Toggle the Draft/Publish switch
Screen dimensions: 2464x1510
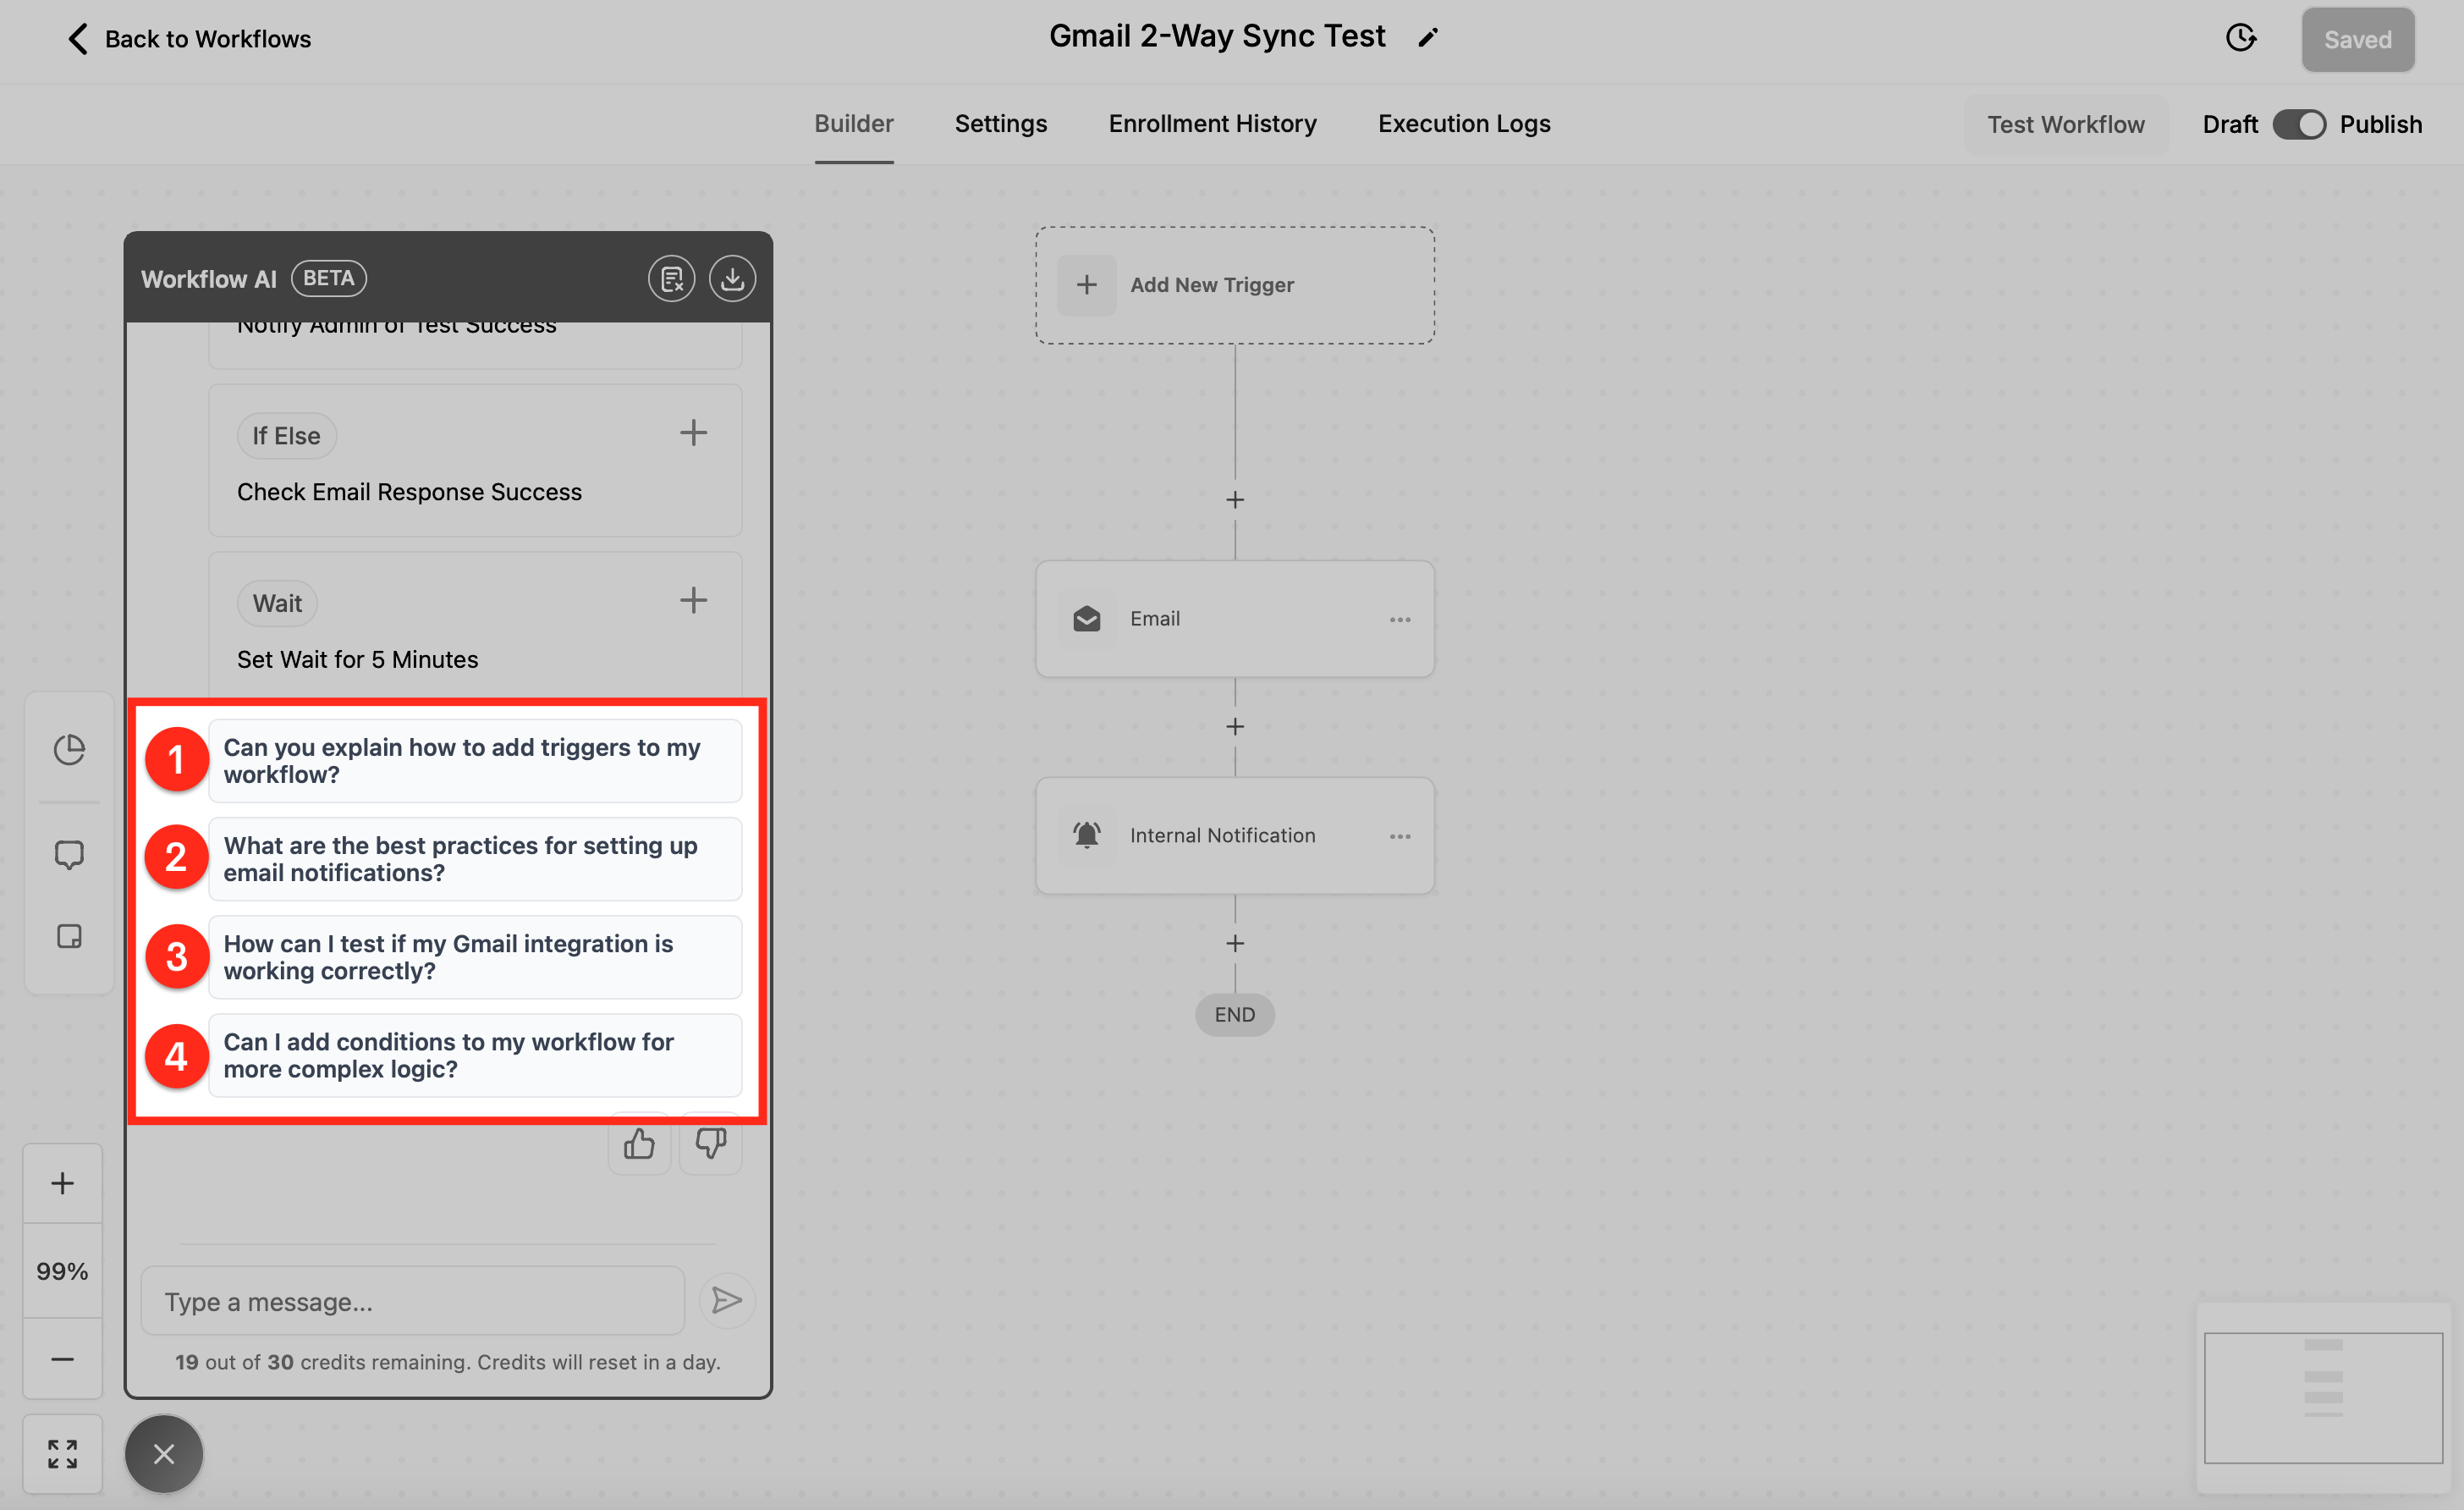(2299, 125)
